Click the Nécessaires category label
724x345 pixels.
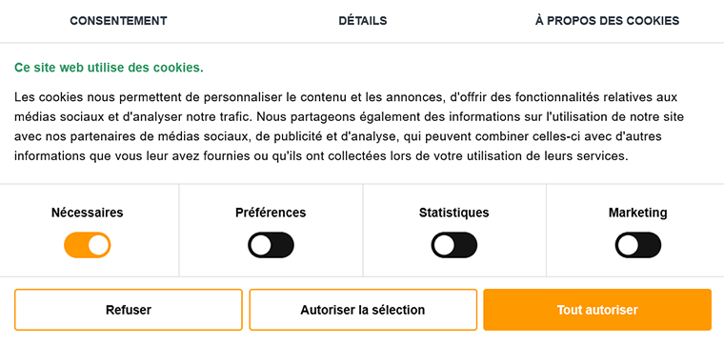click(x=88, y=213)
